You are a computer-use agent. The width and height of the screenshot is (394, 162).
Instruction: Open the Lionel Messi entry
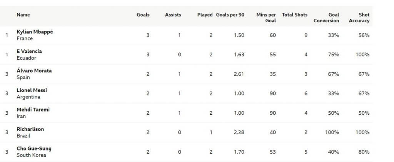(32, 90)
